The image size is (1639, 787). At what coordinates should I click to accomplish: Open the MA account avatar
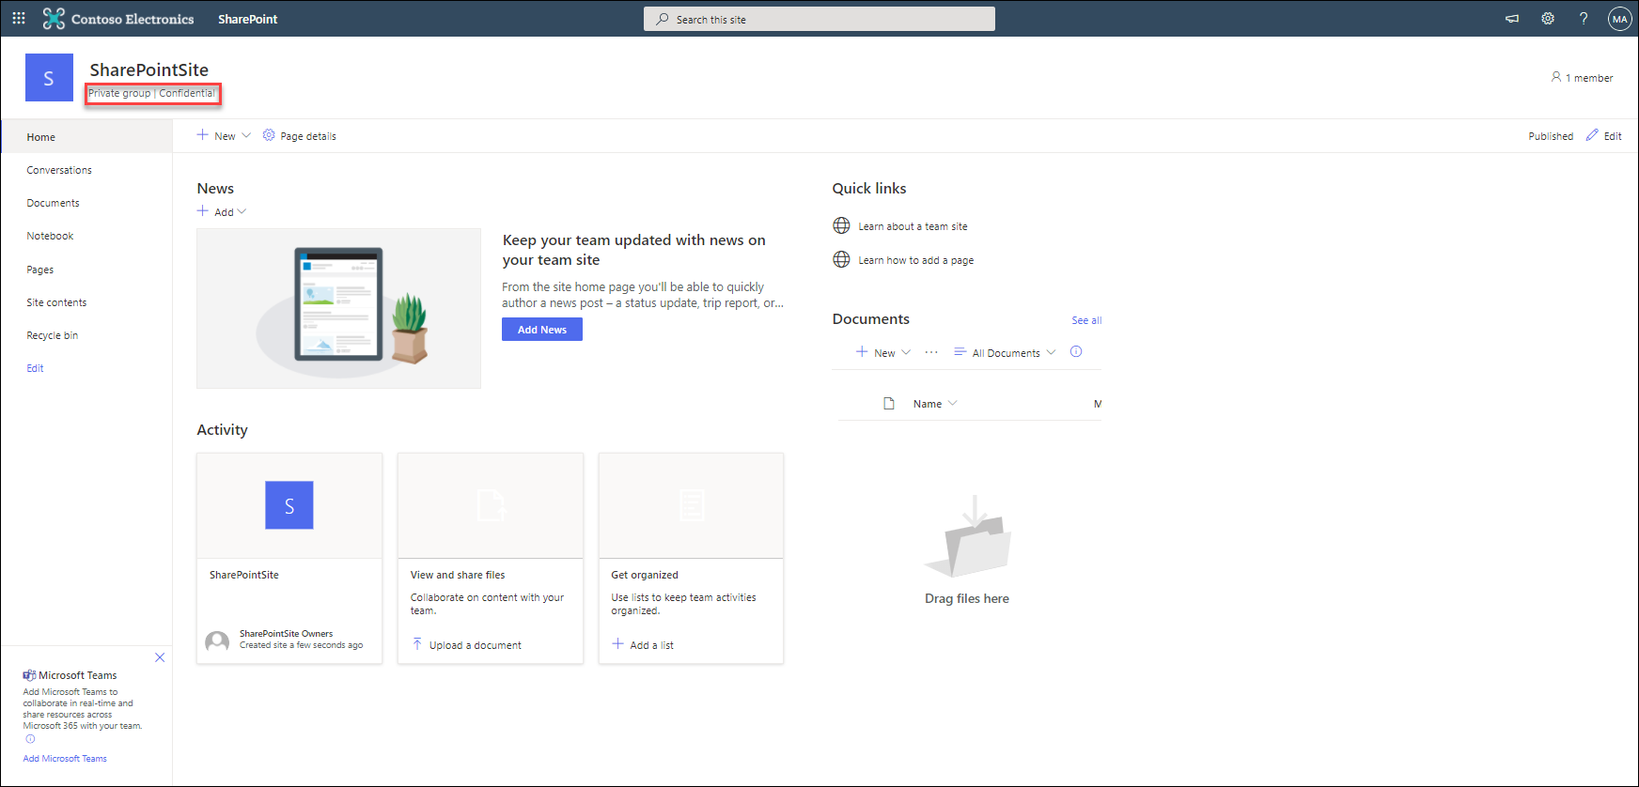[x=1620, y=19]
